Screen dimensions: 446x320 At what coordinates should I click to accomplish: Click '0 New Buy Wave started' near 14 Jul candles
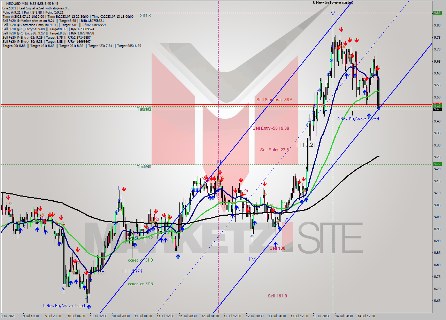point(358,119)
